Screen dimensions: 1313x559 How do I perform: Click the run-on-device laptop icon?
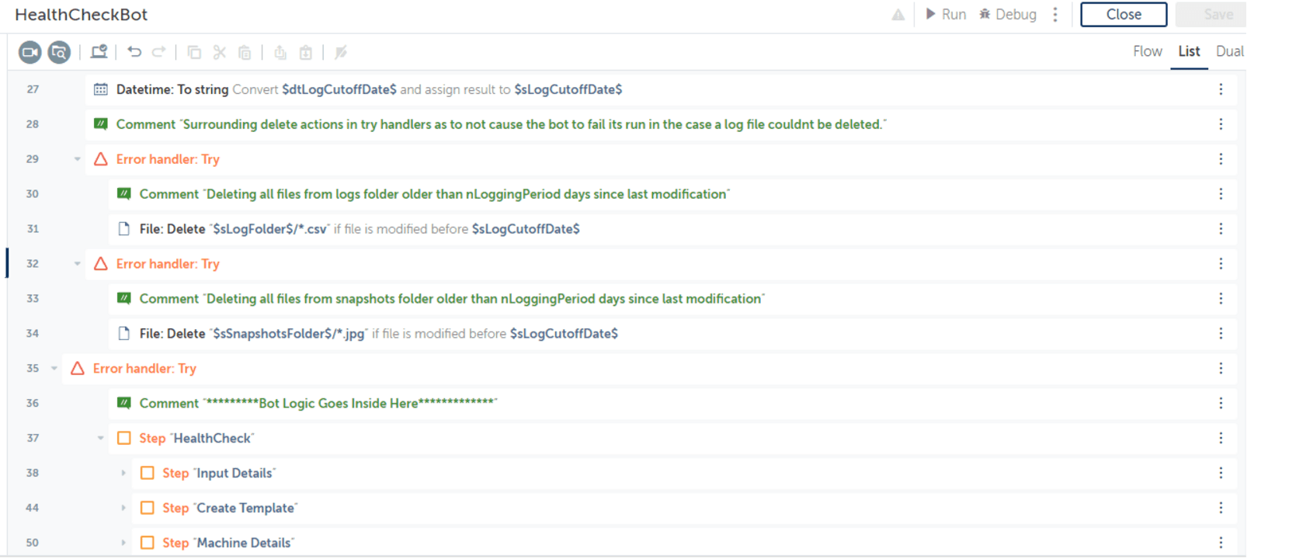[x=99, y=52]
